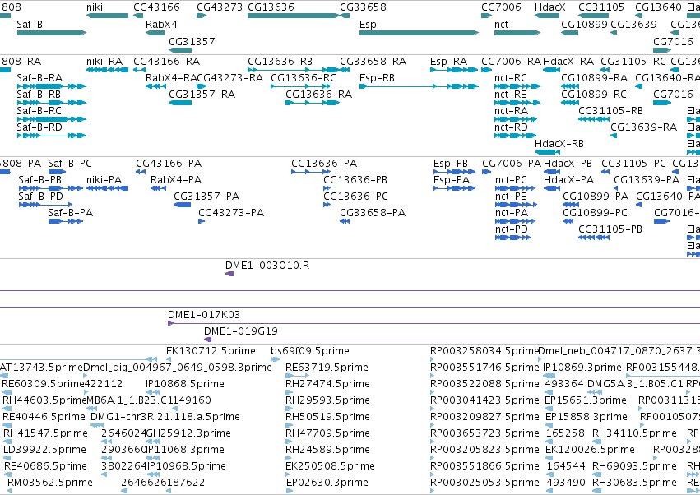Viewport: 700px width, 495px height.
Task: Click the HdacX-PA protein label
Action: tap(568, 180)
